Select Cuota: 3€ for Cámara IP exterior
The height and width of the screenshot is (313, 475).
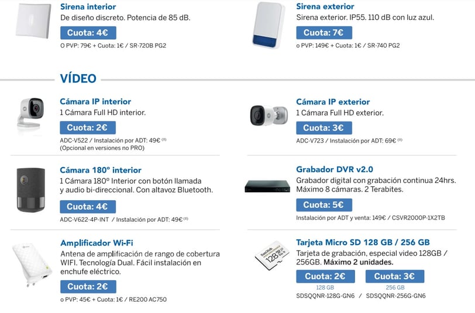324,128
